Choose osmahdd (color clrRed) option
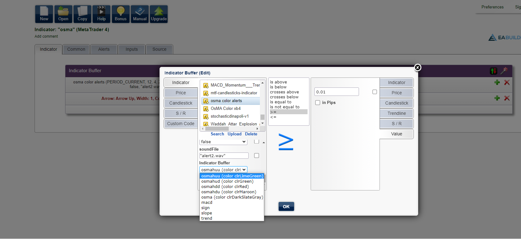 232,186
